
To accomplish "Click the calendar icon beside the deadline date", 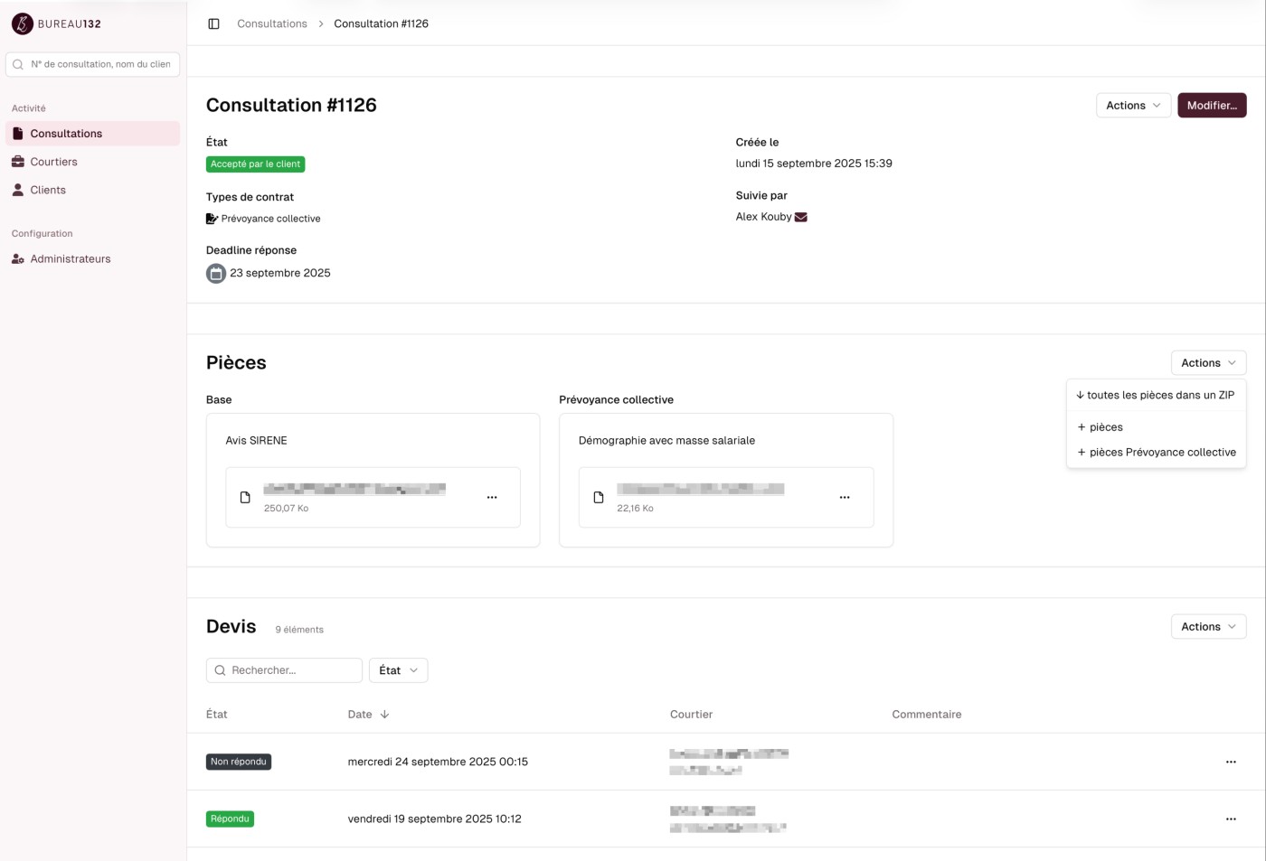I will 215,273.
